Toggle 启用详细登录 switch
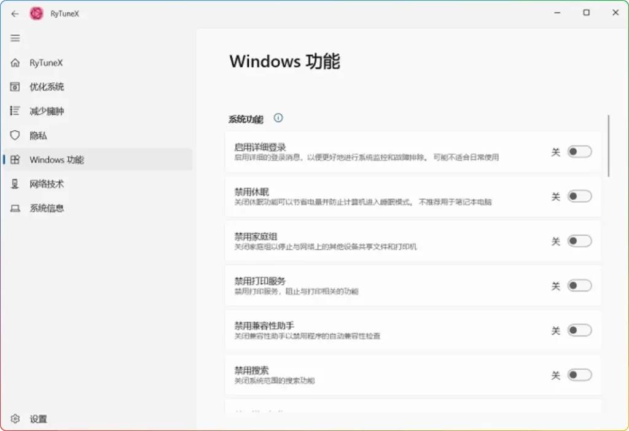Viewport: 629px width, 431px height. (x=579, y=152)
